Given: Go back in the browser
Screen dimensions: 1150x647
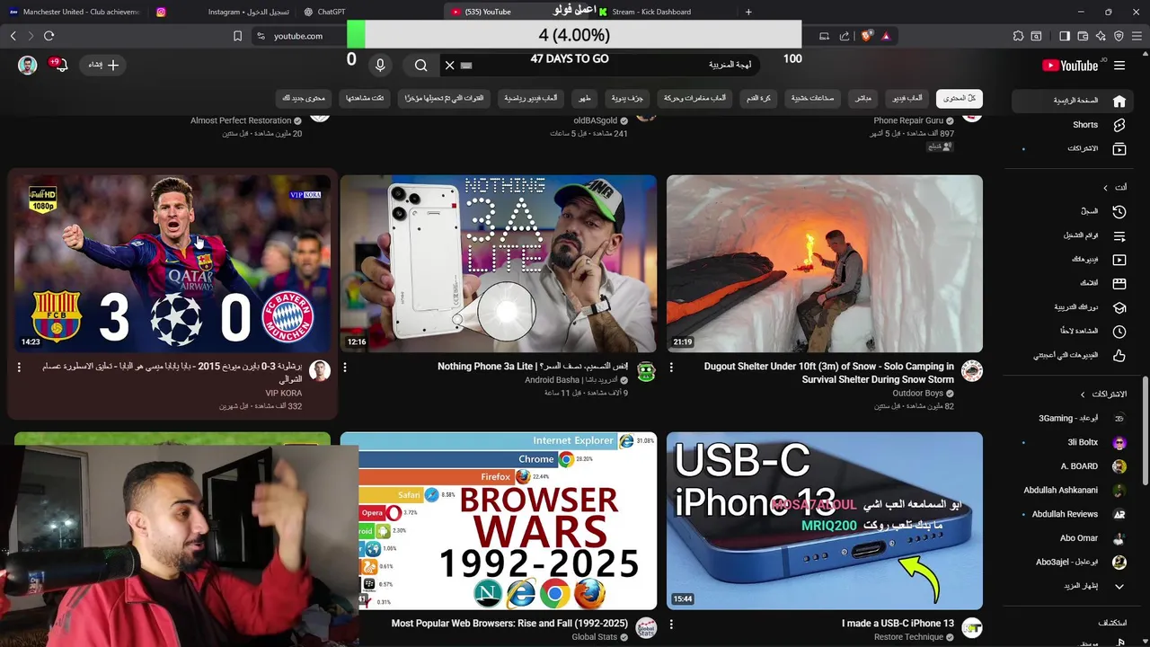Looking at the screenshot, I should point(13,36).
